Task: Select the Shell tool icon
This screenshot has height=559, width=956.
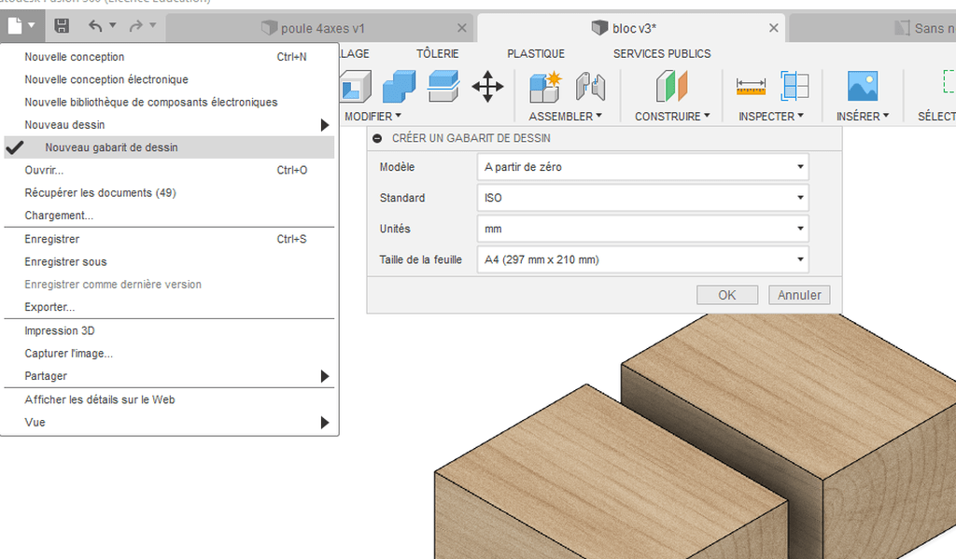Action: pos(355,86)
